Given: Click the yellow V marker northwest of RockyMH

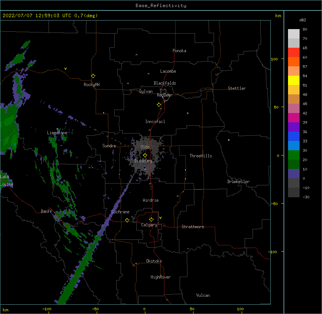Looking at the screenshot, I should [x=65, y=69].
